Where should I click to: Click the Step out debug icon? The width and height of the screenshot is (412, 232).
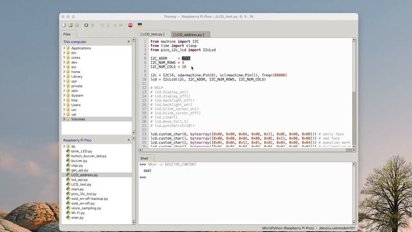115,25
